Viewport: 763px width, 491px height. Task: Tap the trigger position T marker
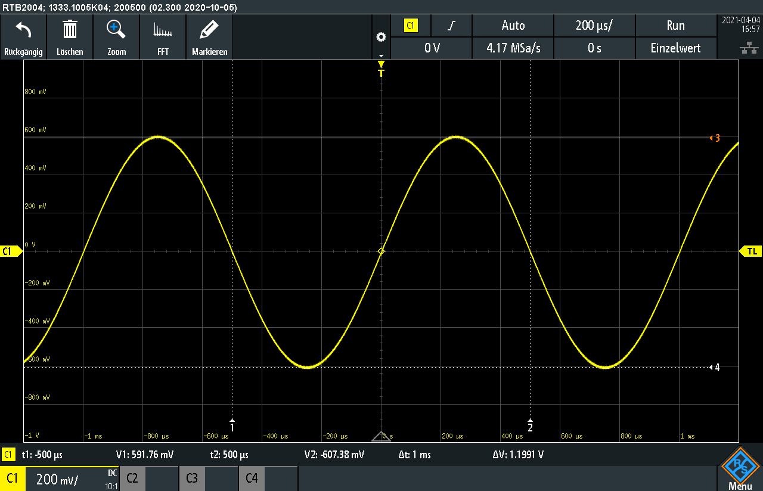click(x=381, y=69)
